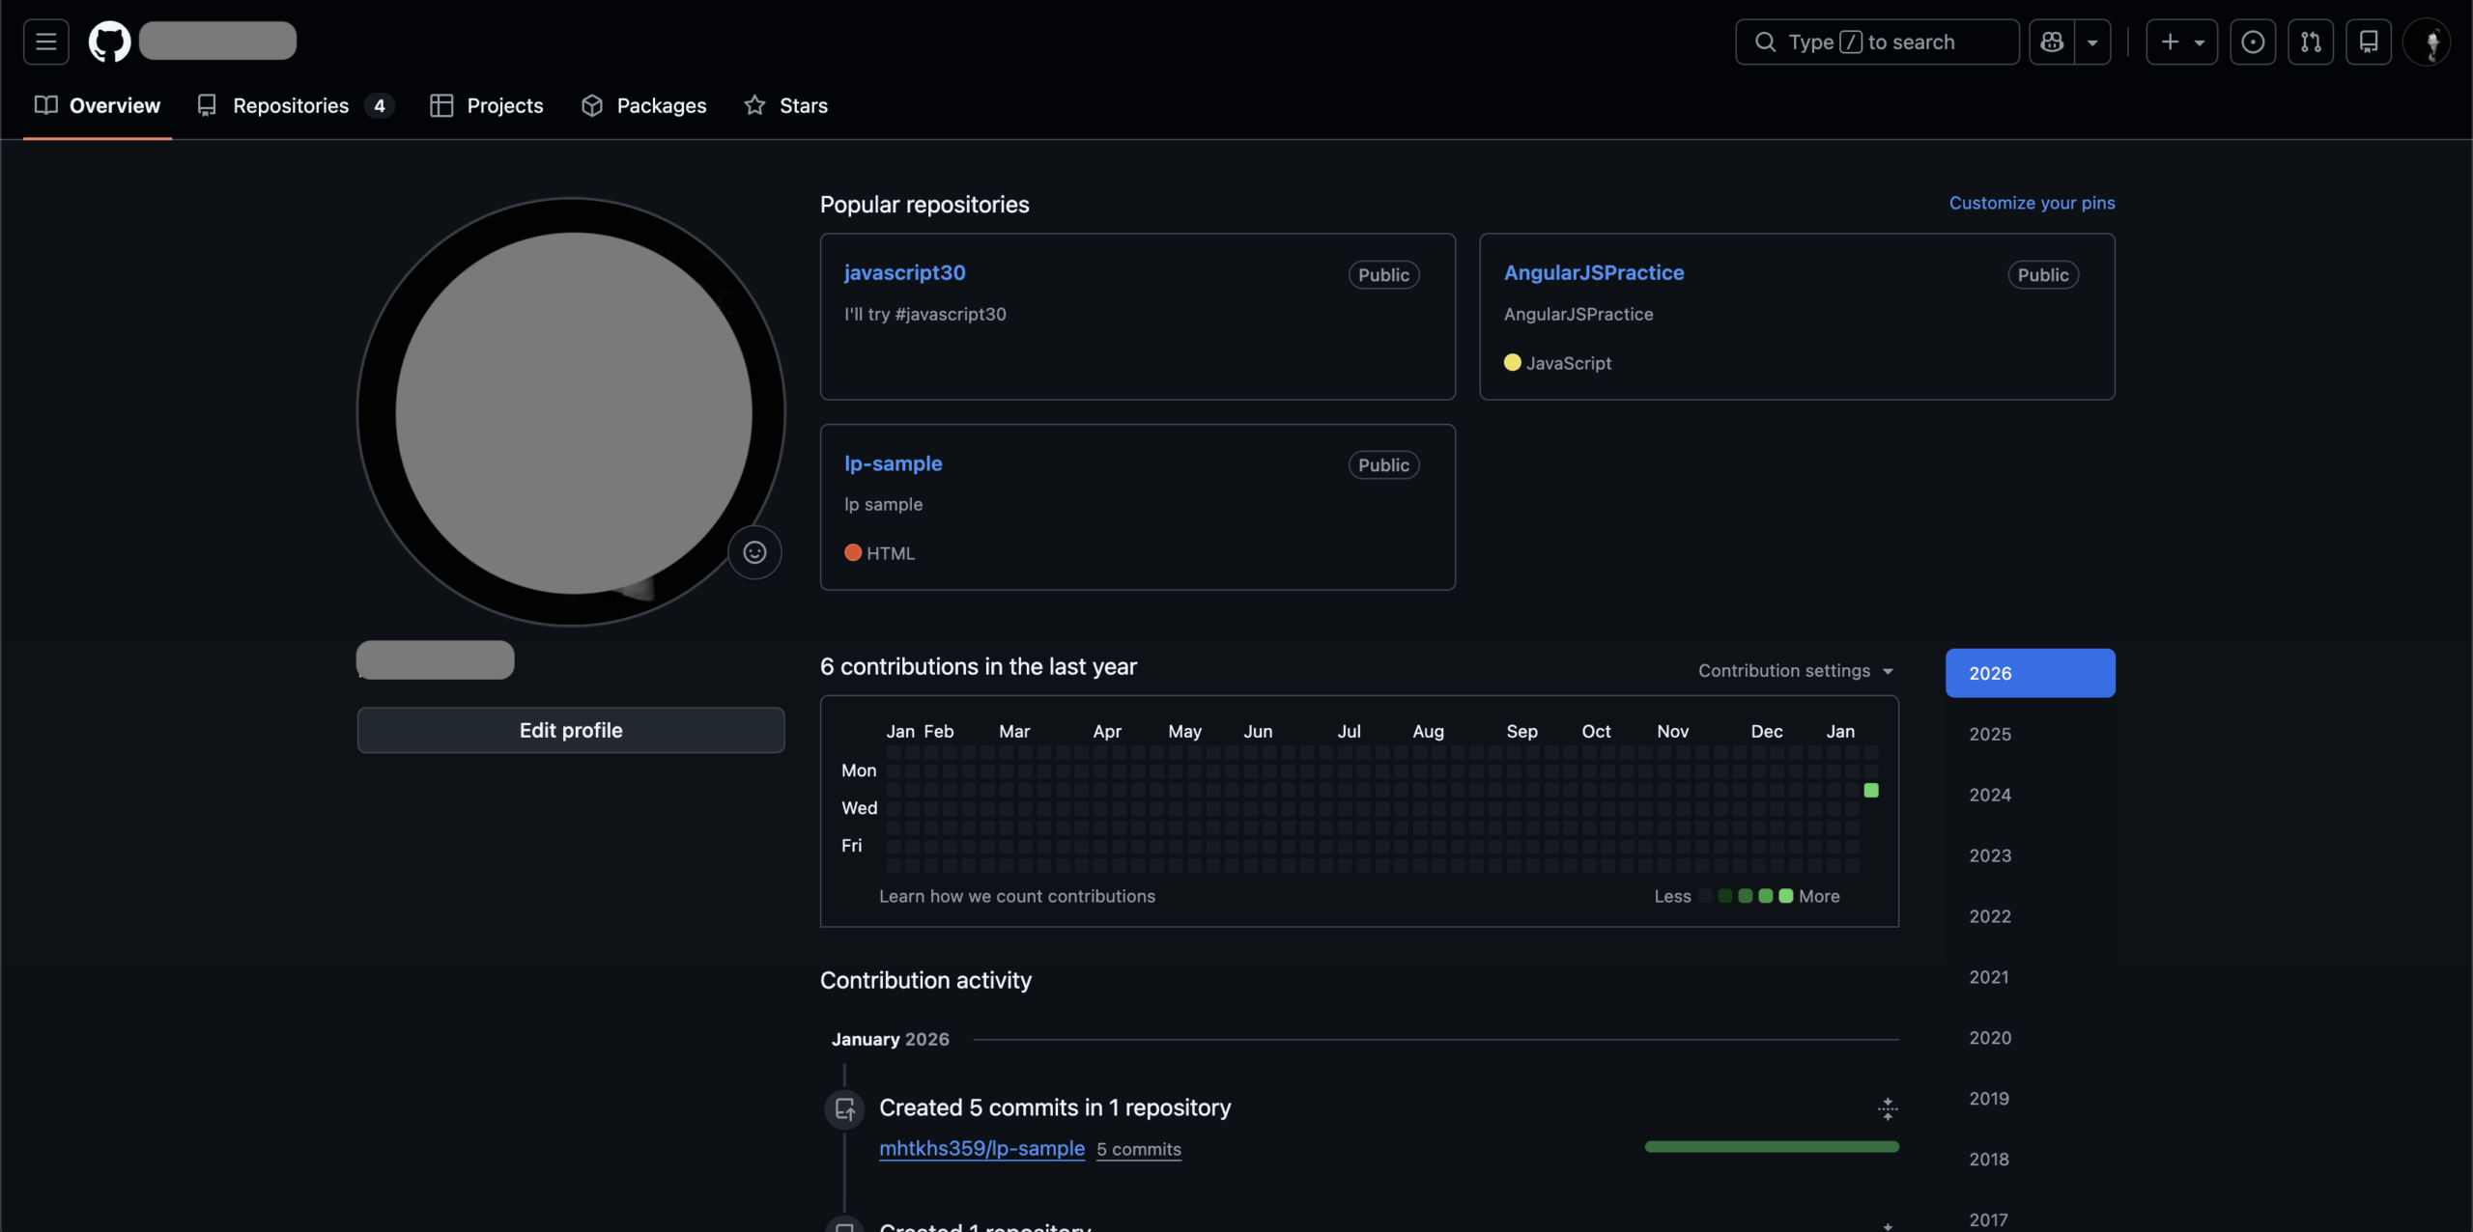Open user avatar menu at top right
This screenshot has width=2473, height=1232.
click(x=2429, y=42)
